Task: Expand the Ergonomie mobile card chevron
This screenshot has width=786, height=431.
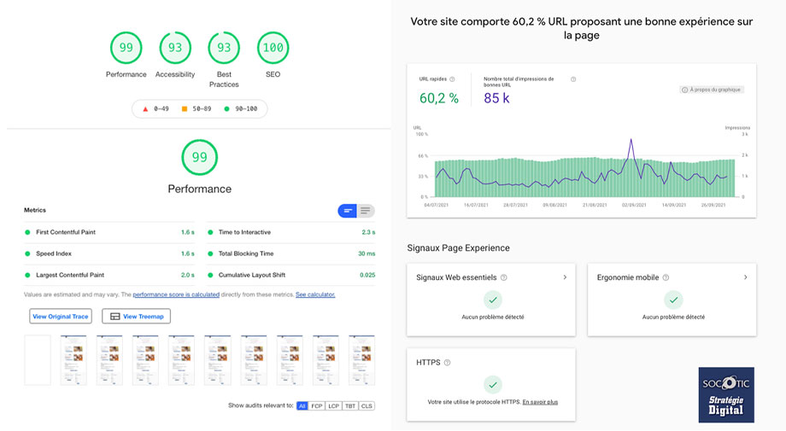Action: click(746, 277)
